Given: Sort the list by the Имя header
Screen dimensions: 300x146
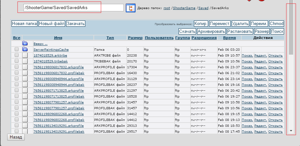Looking at the screenshot, I should point(58,38).
